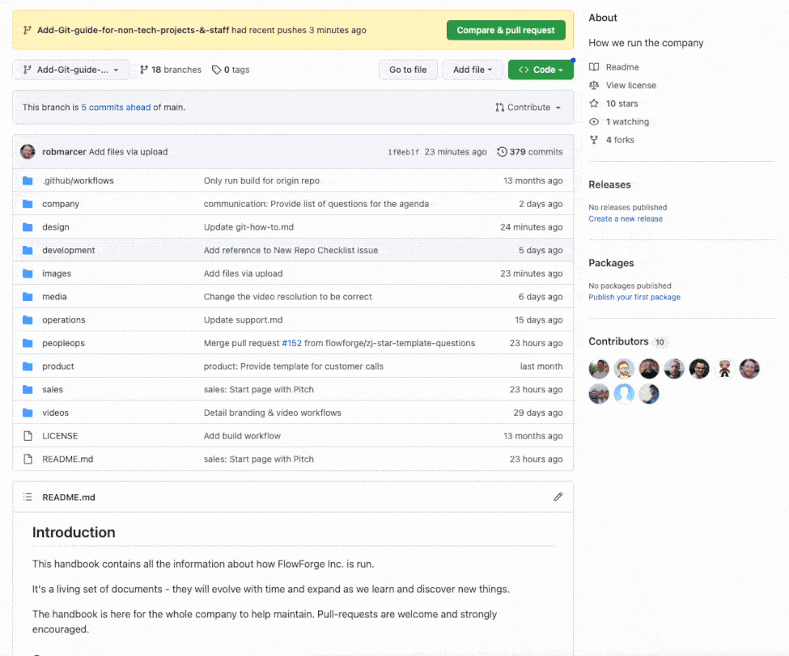Click robmarcer's profile avatar

coord(27,151)
